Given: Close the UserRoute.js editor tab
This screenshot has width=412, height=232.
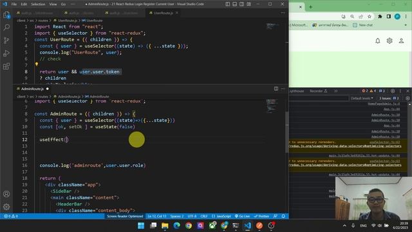Looking at the screenshot, I should coord(177,13).
